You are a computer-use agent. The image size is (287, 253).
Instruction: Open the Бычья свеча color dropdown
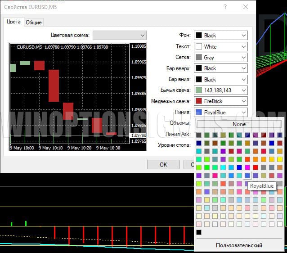pyautogui.click(x=220, y=90)
